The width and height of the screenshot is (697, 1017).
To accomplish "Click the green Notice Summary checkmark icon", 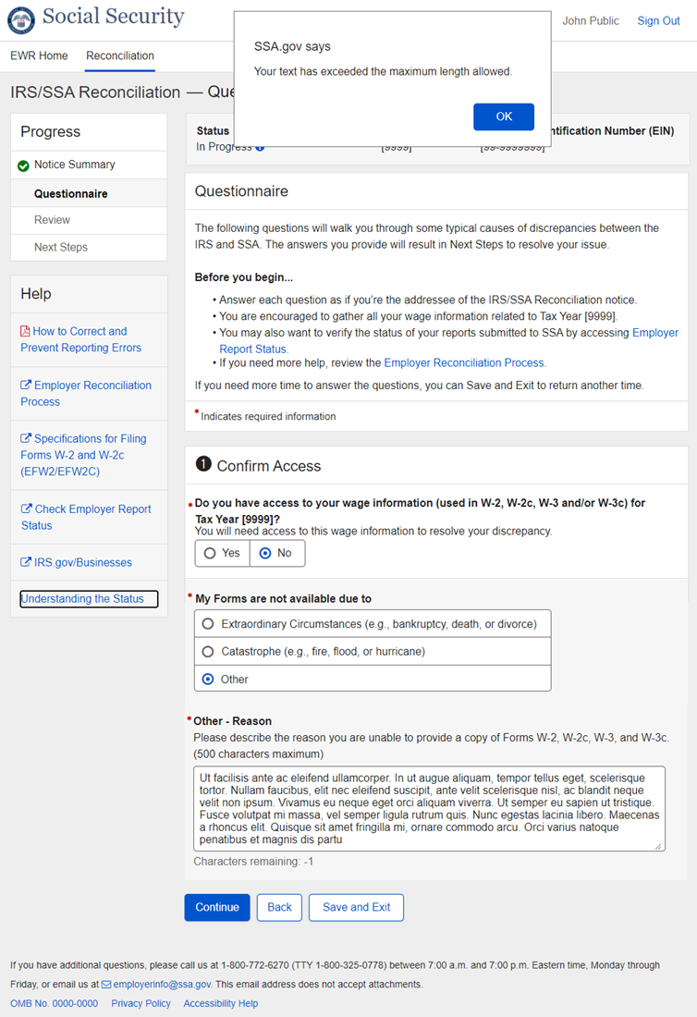I will [23, 165].
